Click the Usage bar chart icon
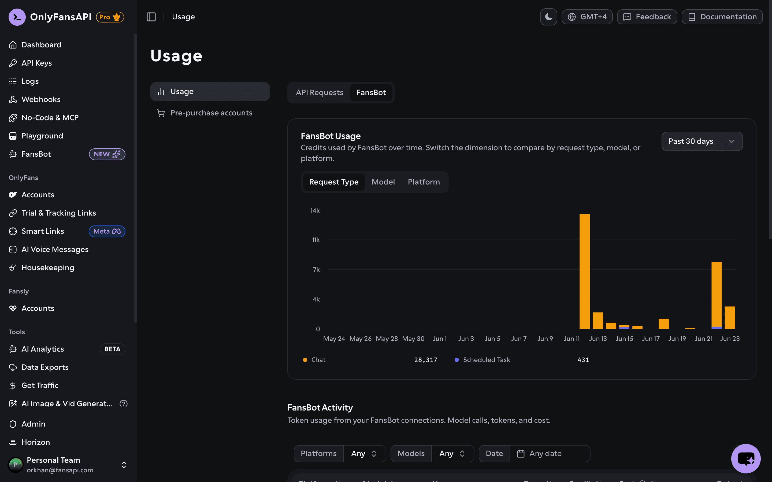Image resolution: width=772 pixels, height=482 pixels. 161,92
